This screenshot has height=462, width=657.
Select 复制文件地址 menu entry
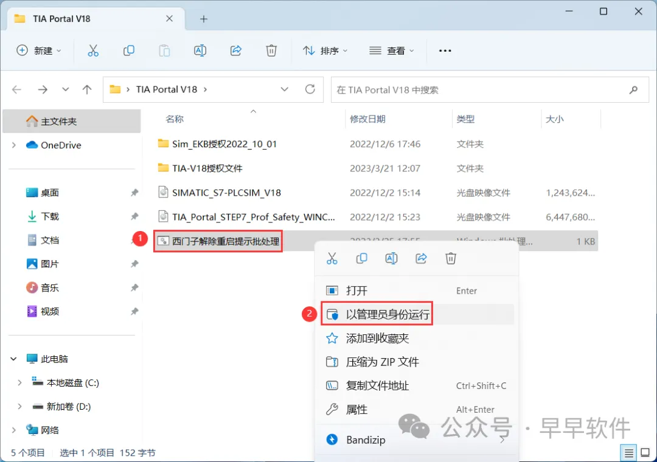click(x=417, y=386)
